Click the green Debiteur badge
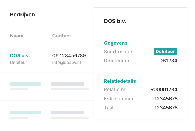Viewport: 195px width, 131px height. pos(165,52)
